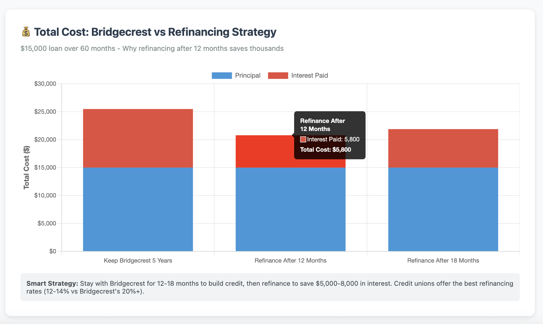Click the $0 y-axis tick label
This screenshot has width=543, height=324.
point(53,251)
